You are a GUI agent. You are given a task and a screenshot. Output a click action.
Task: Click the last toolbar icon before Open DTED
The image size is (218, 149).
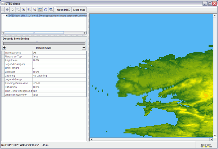(51, 10)
